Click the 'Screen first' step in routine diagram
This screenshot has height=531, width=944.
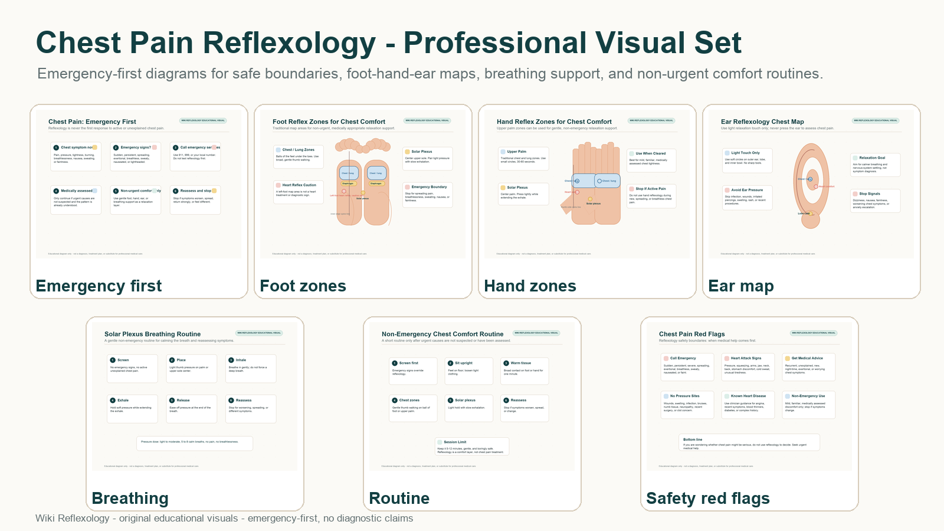tap(414, 371)
